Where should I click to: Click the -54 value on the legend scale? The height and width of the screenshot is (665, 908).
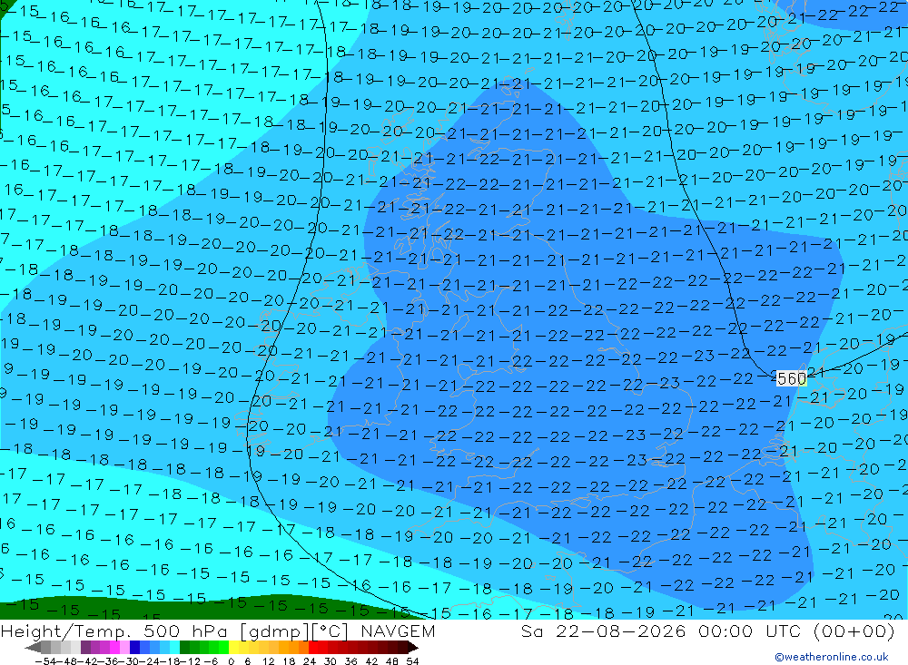coord(45,661)
